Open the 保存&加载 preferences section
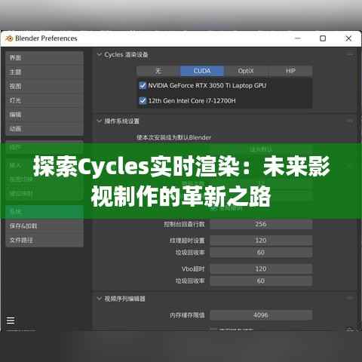 point(44,226)
